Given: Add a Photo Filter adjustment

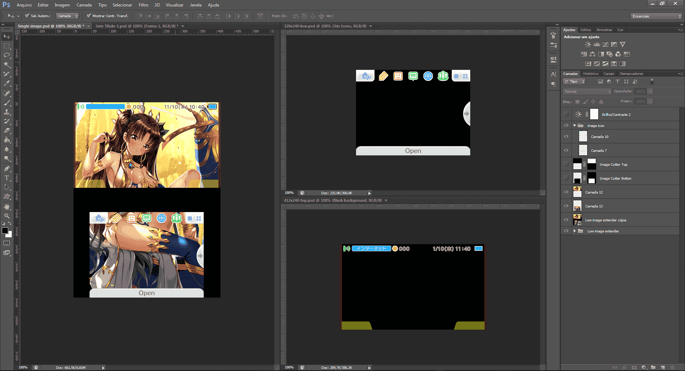Looking at the screenshot, I should click(x=610, y=54).
